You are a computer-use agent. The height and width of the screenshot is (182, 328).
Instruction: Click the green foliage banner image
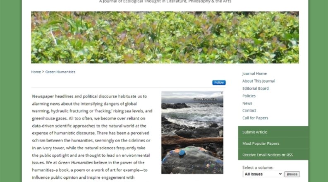pos(165,38)
